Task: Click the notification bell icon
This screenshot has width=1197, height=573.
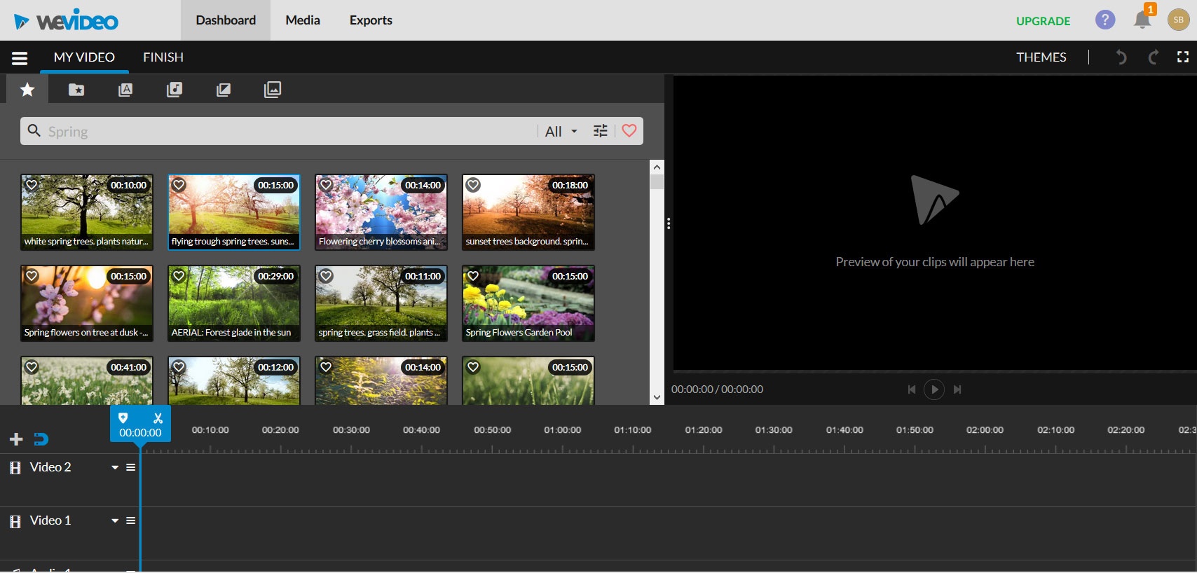Action: [x=1142, y=20]
